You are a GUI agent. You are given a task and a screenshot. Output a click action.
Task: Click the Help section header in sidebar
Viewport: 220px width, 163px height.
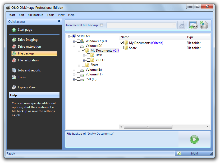[x=34, y=95]
